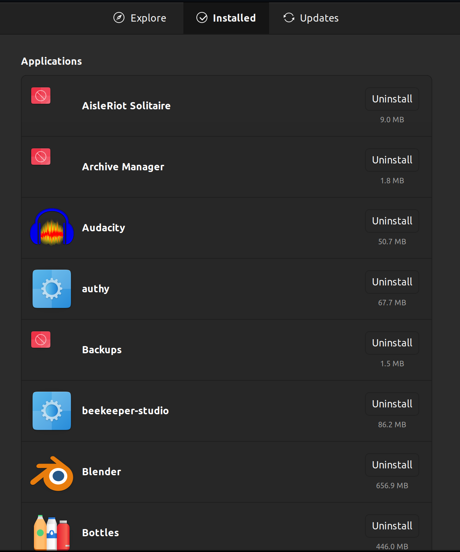Uninstall Blender
The width and height of the screenshot is (460, 552).
(x=392, y=465)
